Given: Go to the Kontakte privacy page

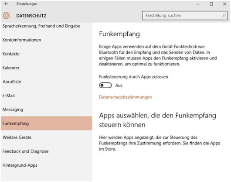Looking at the screenshot, I should pyautogui.click(x=46, y=54).
